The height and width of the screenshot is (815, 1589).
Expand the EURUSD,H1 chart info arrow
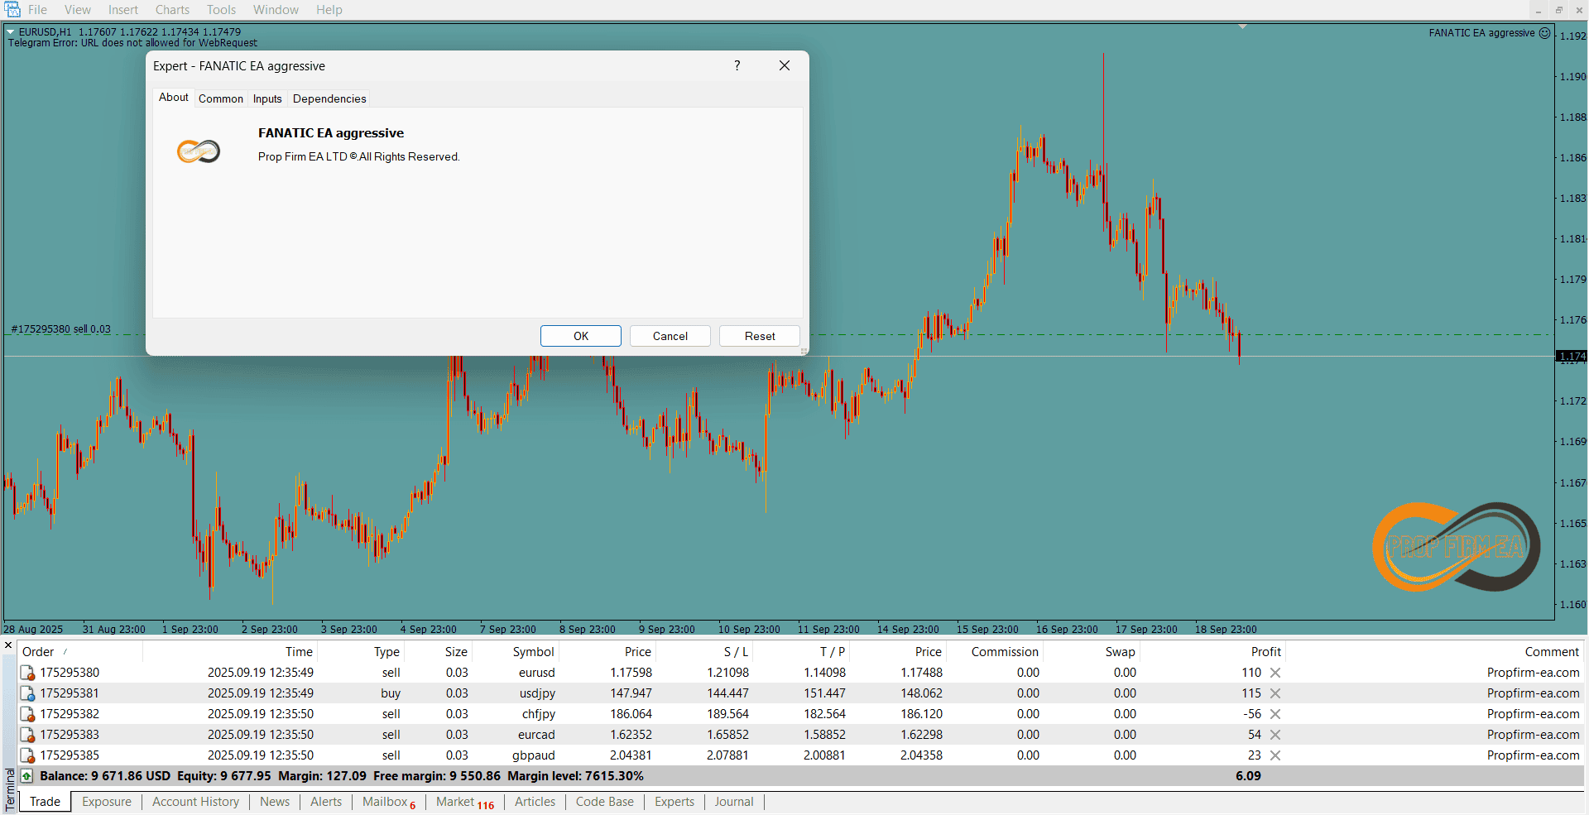(x=11, y=32)
